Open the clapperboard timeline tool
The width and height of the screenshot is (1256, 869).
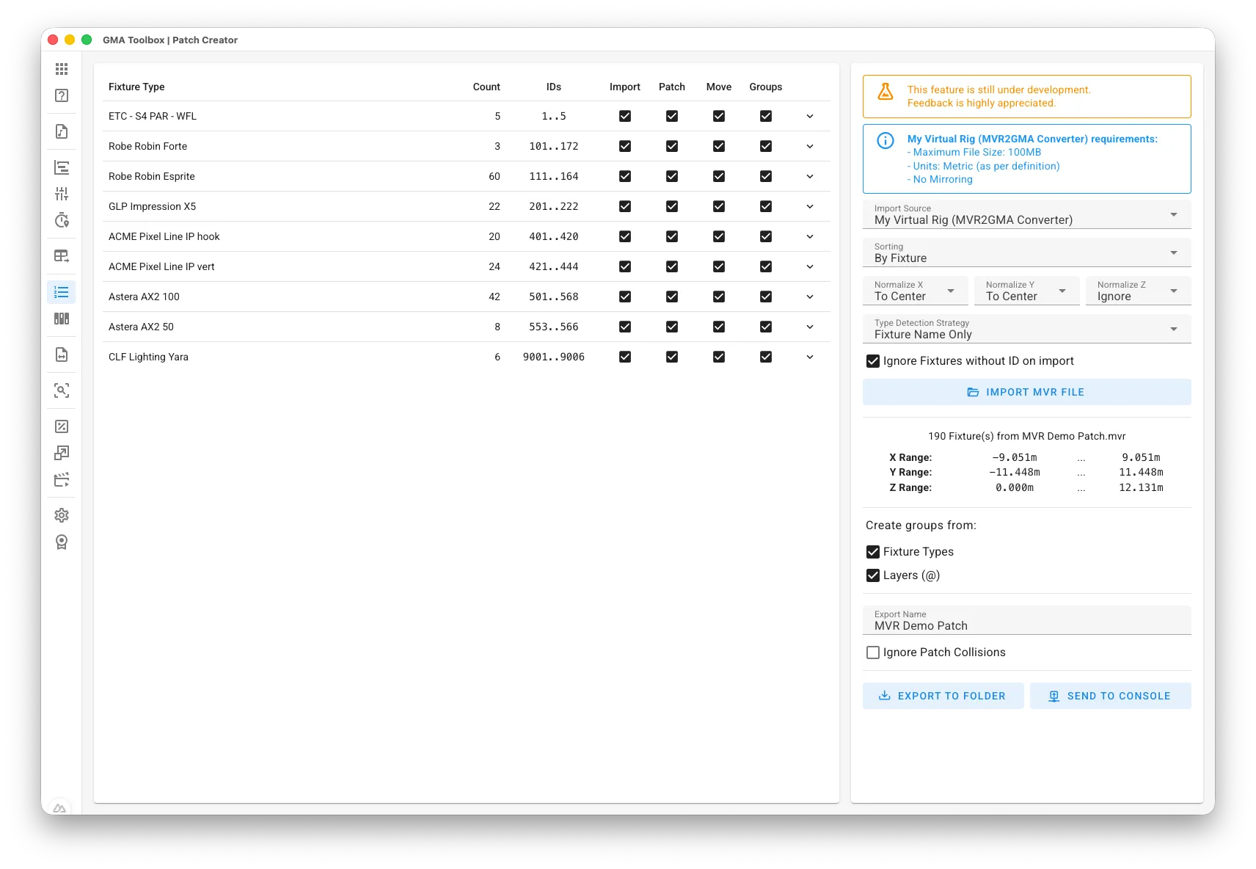point(62,479)
